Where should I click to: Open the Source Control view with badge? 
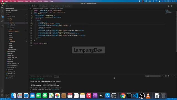[2, 16]
